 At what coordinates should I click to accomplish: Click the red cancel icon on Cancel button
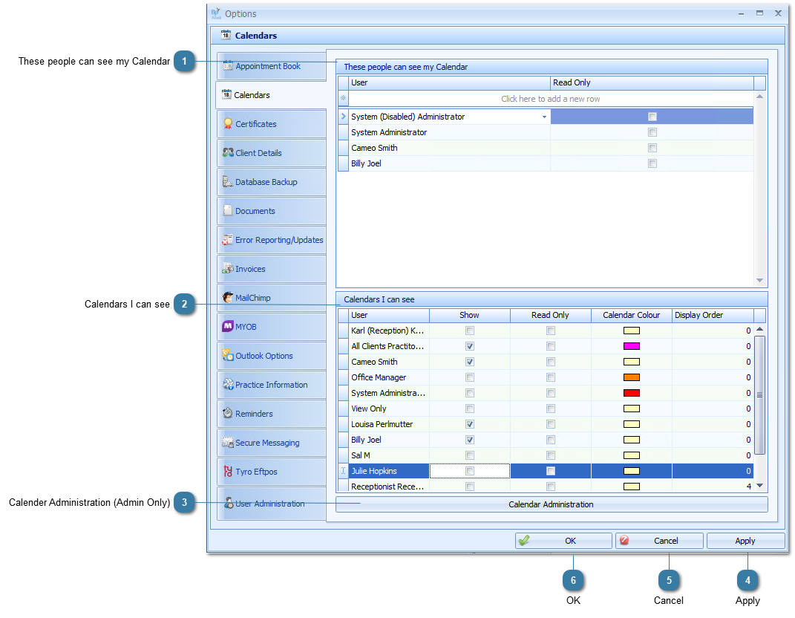coord(625,541)
